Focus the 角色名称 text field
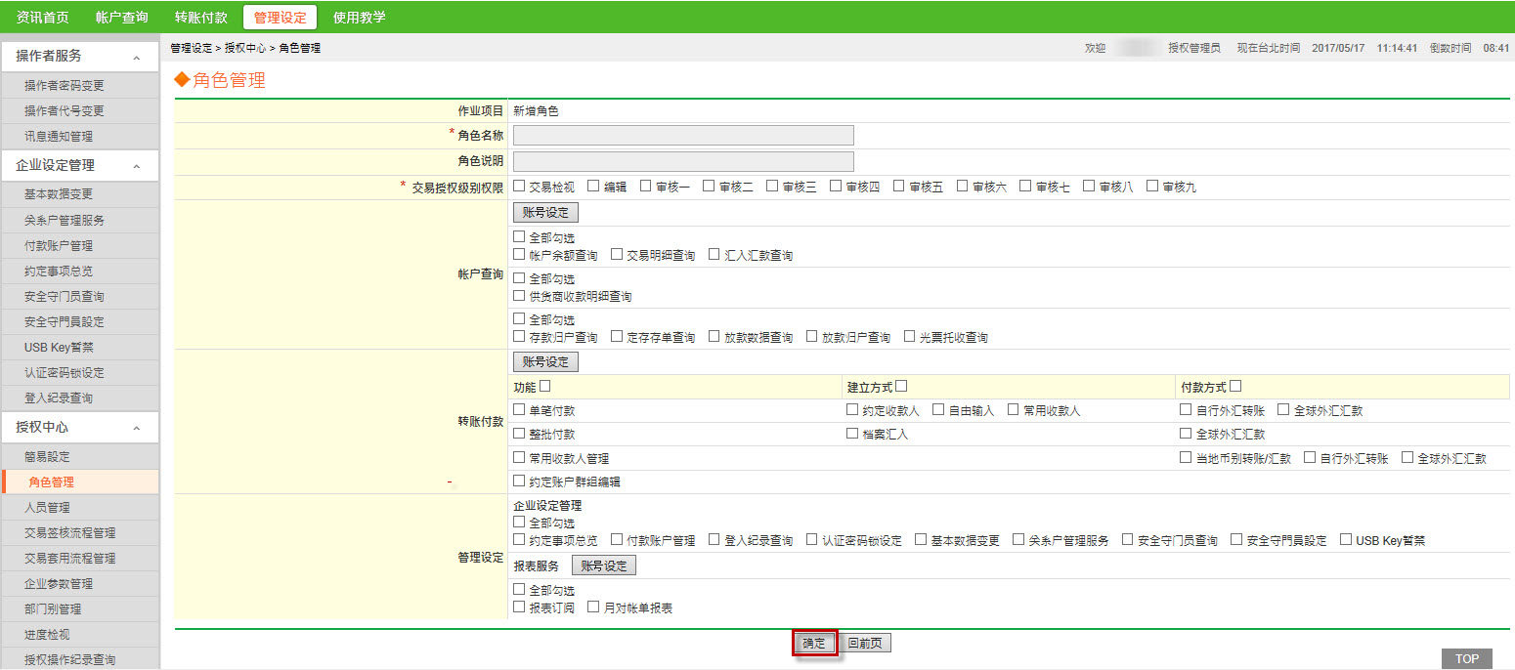 683,136
